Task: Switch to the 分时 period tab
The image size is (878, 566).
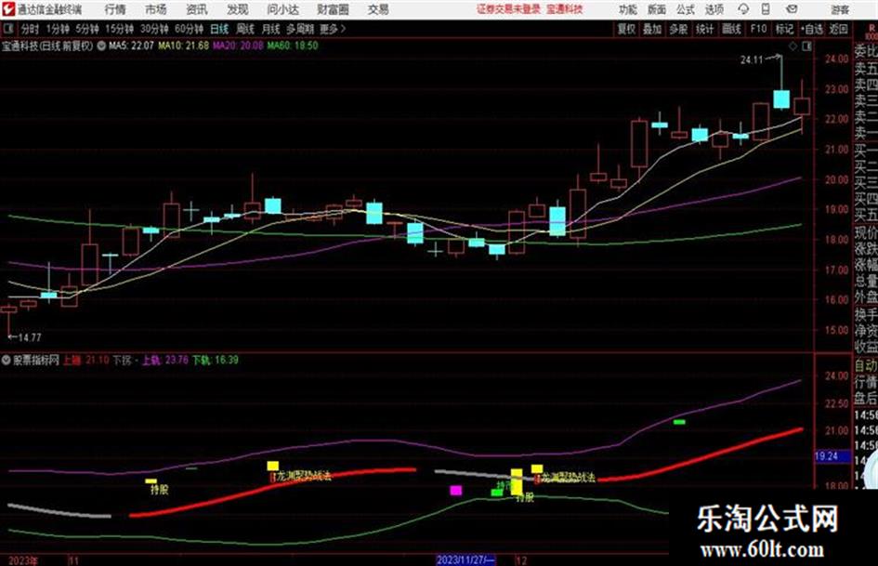Action: 30,29
